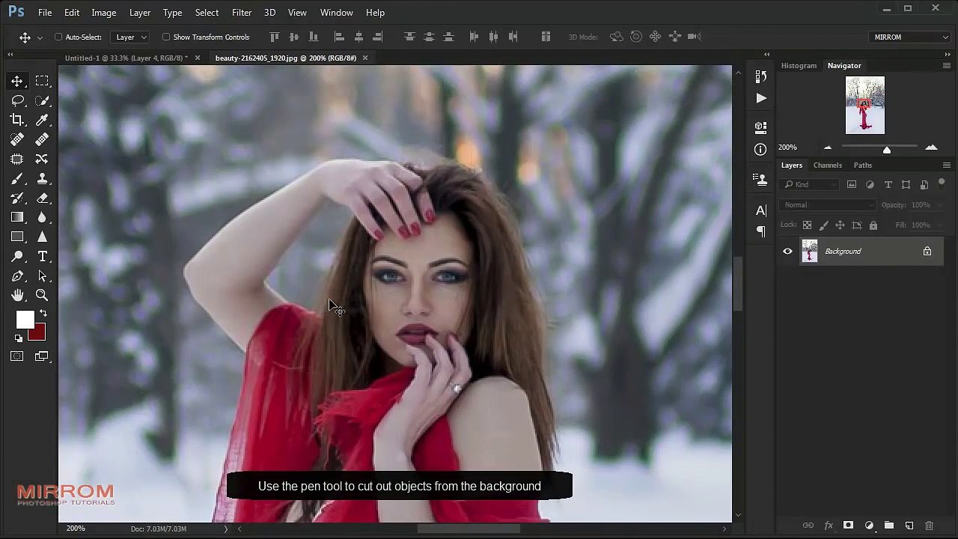Open the History panel icon
The width and height of the screenshot is (958, 539).
(x=761, y=76)
